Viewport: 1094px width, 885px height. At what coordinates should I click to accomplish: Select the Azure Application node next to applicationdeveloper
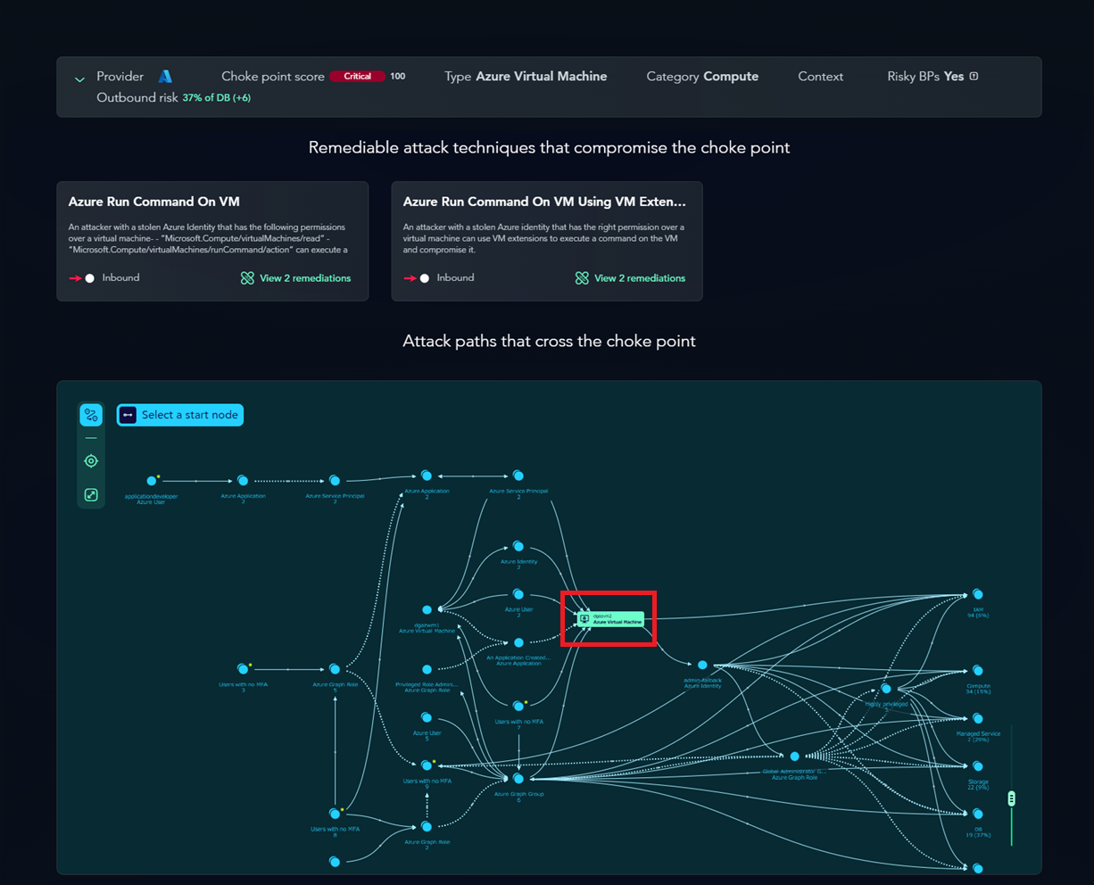click(x=243, y=481)
